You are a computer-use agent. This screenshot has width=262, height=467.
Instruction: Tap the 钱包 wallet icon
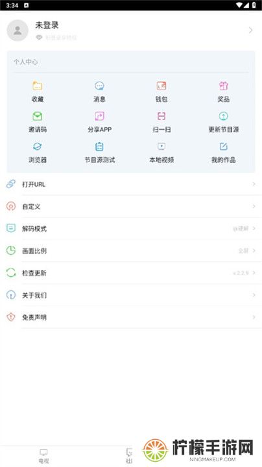pos(161,86)
